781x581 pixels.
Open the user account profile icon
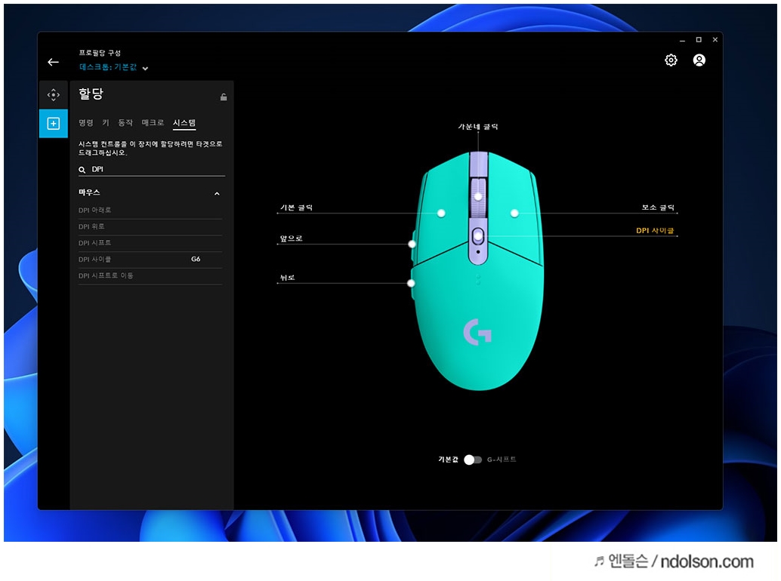point(699,60)
